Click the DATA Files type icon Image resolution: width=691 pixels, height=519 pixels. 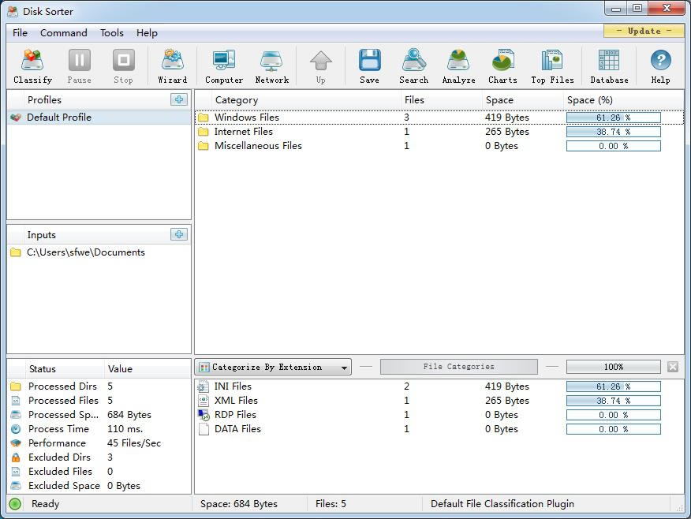pos(204,429)
